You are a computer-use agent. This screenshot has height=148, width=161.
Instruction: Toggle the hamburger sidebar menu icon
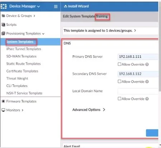pyautogui.click(x=56, y=6)
